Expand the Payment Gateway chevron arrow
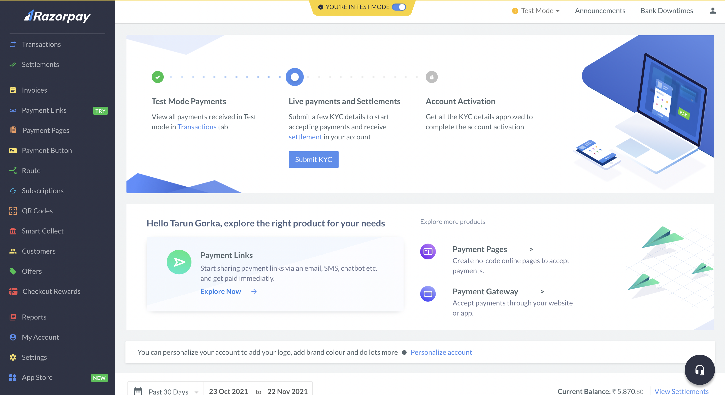 (542, 292)
